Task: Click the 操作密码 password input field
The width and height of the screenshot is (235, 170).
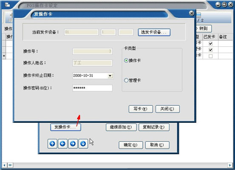Action: click(92, 88)
